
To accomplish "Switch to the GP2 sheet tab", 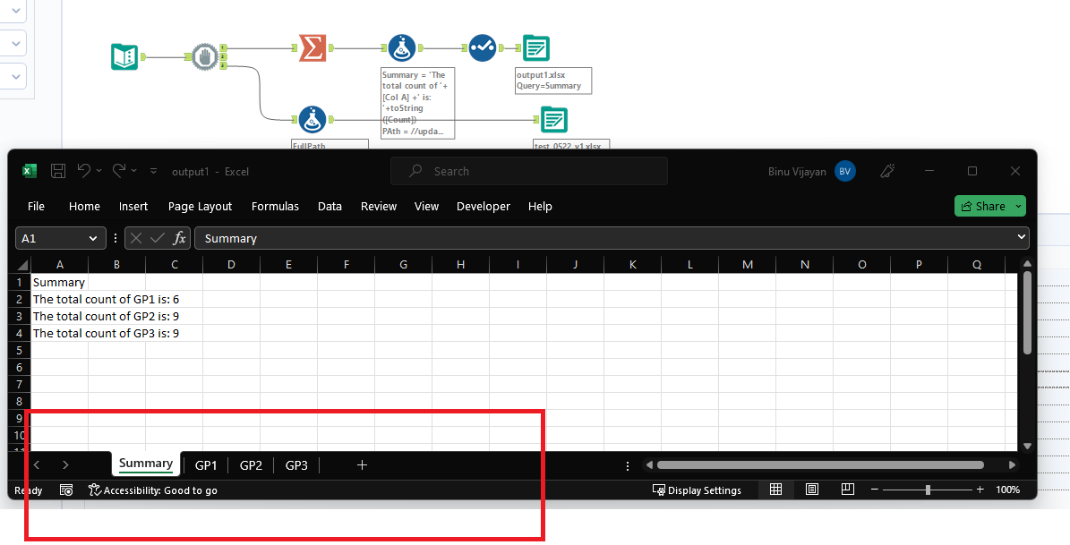I will 251,464.
